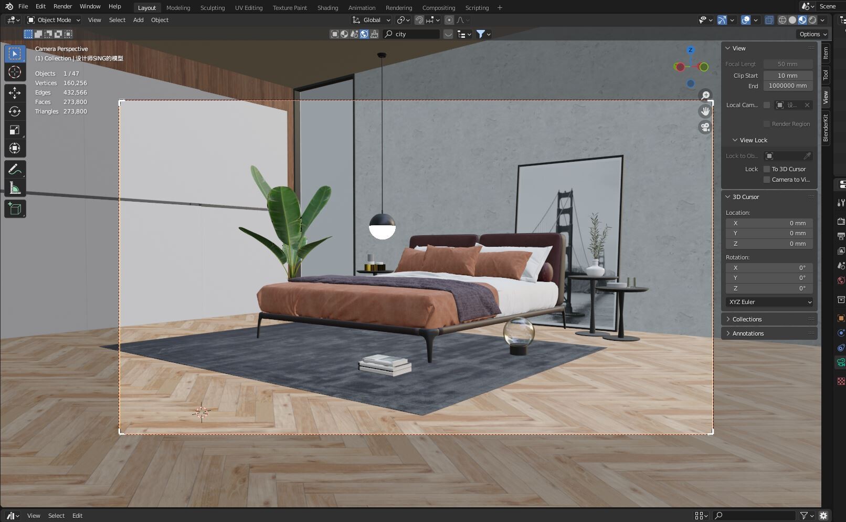The image size is (846, 522).
Task: Click the city search field
Action: pos(412,34)
